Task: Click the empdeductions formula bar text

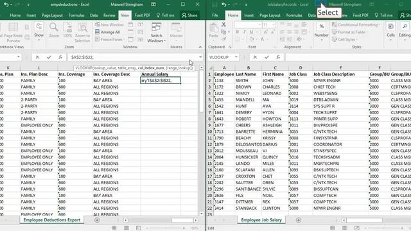Action: coord(83,57)
